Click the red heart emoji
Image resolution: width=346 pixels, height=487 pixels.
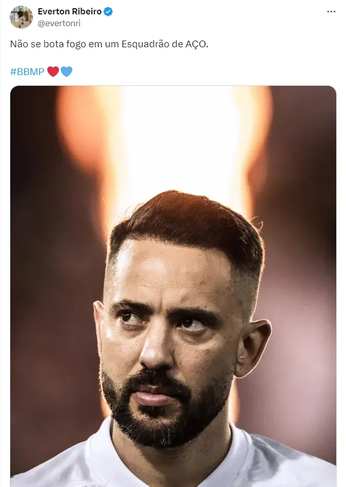click(x=53, y=71)
